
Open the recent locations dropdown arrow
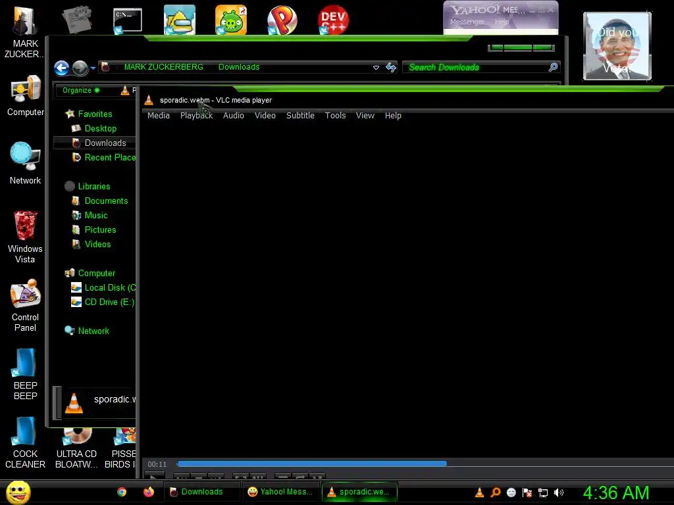(93, 68)
